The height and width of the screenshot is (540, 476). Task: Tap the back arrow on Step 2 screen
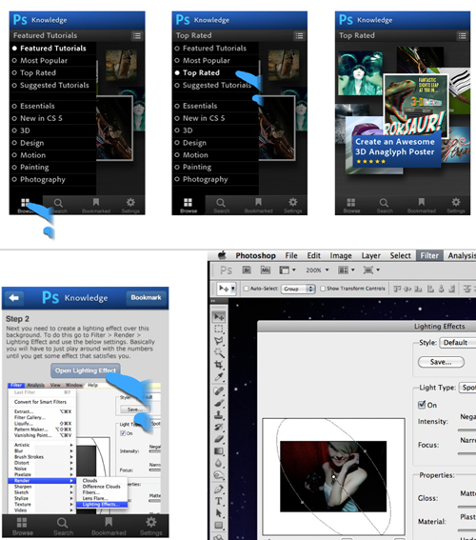pyautogui.click(x=14, y=297)
